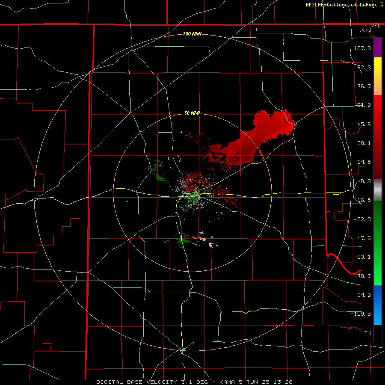Image resolution: width=385 pixels, height=385 pixels.
Task: Click the -47.6 legend value
Action: 362,238
